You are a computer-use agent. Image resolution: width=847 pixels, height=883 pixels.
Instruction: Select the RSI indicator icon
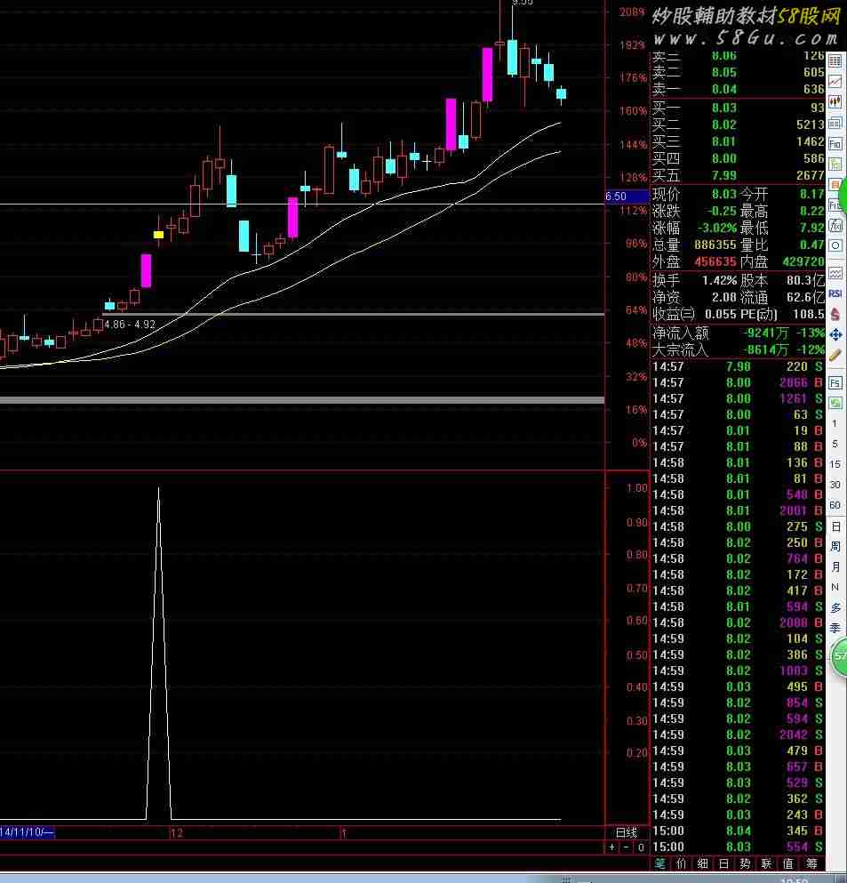click(835, 293)
